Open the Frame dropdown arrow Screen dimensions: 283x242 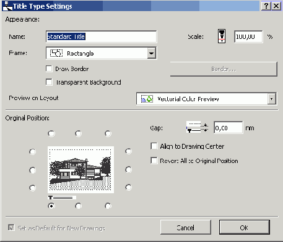(x=152, y=53)
